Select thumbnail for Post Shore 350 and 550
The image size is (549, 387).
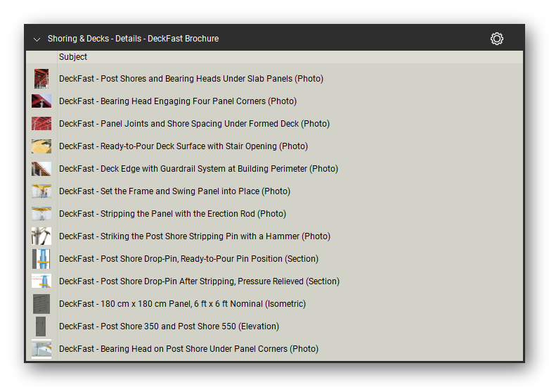pyautogui.click(x=41, y=326)
